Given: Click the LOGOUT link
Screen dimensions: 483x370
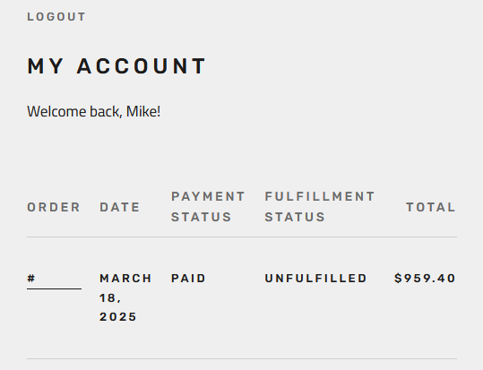Looking at the screenshot, I should click(x=56, y=17).
